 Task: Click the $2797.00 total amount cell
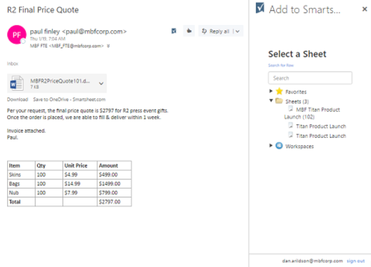click(x=114, y=202)
